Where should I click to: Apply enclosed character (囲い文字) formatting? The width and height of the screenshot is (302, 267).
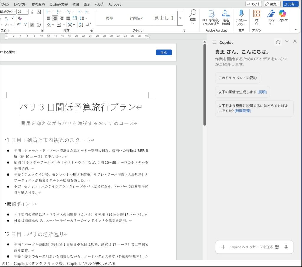coord(39,25)
